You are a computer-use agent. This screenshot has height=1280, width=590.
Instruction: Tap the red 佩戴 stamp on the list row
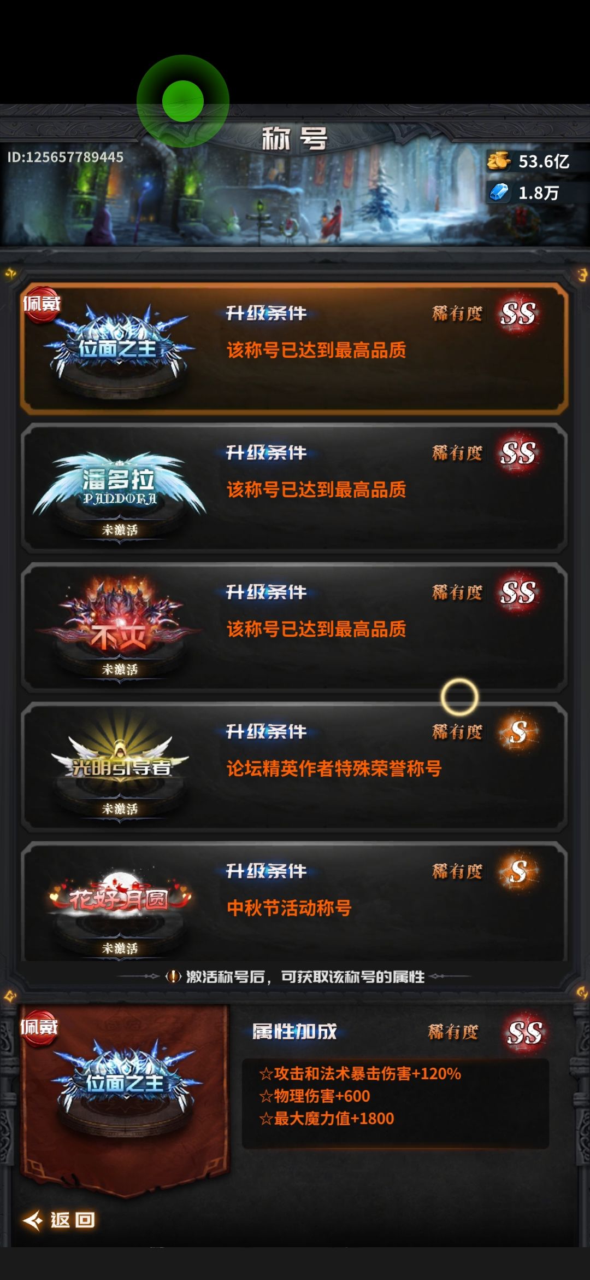pyautogui.click(x=41, y=304)
